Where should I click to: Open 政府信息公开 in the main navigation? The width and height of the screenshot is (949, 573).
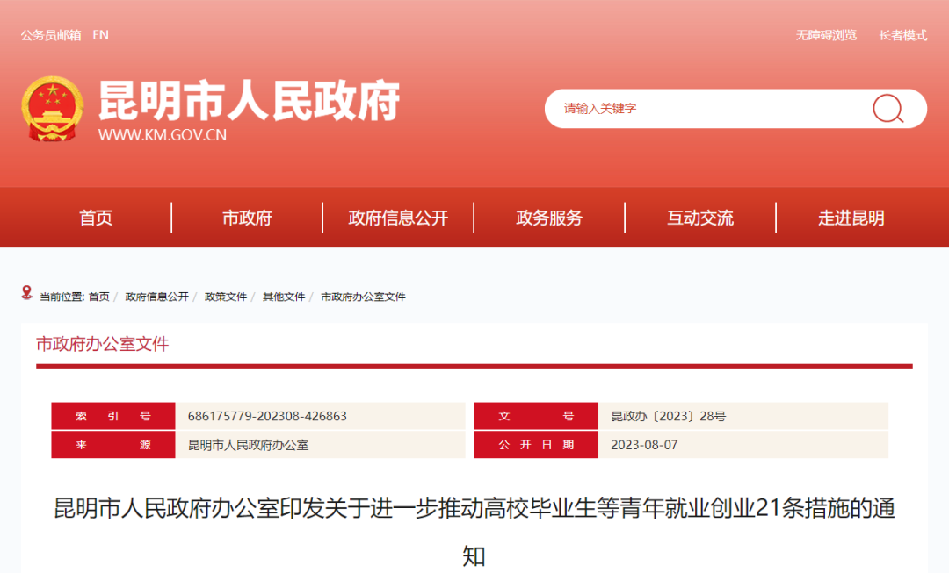[398, 218]
